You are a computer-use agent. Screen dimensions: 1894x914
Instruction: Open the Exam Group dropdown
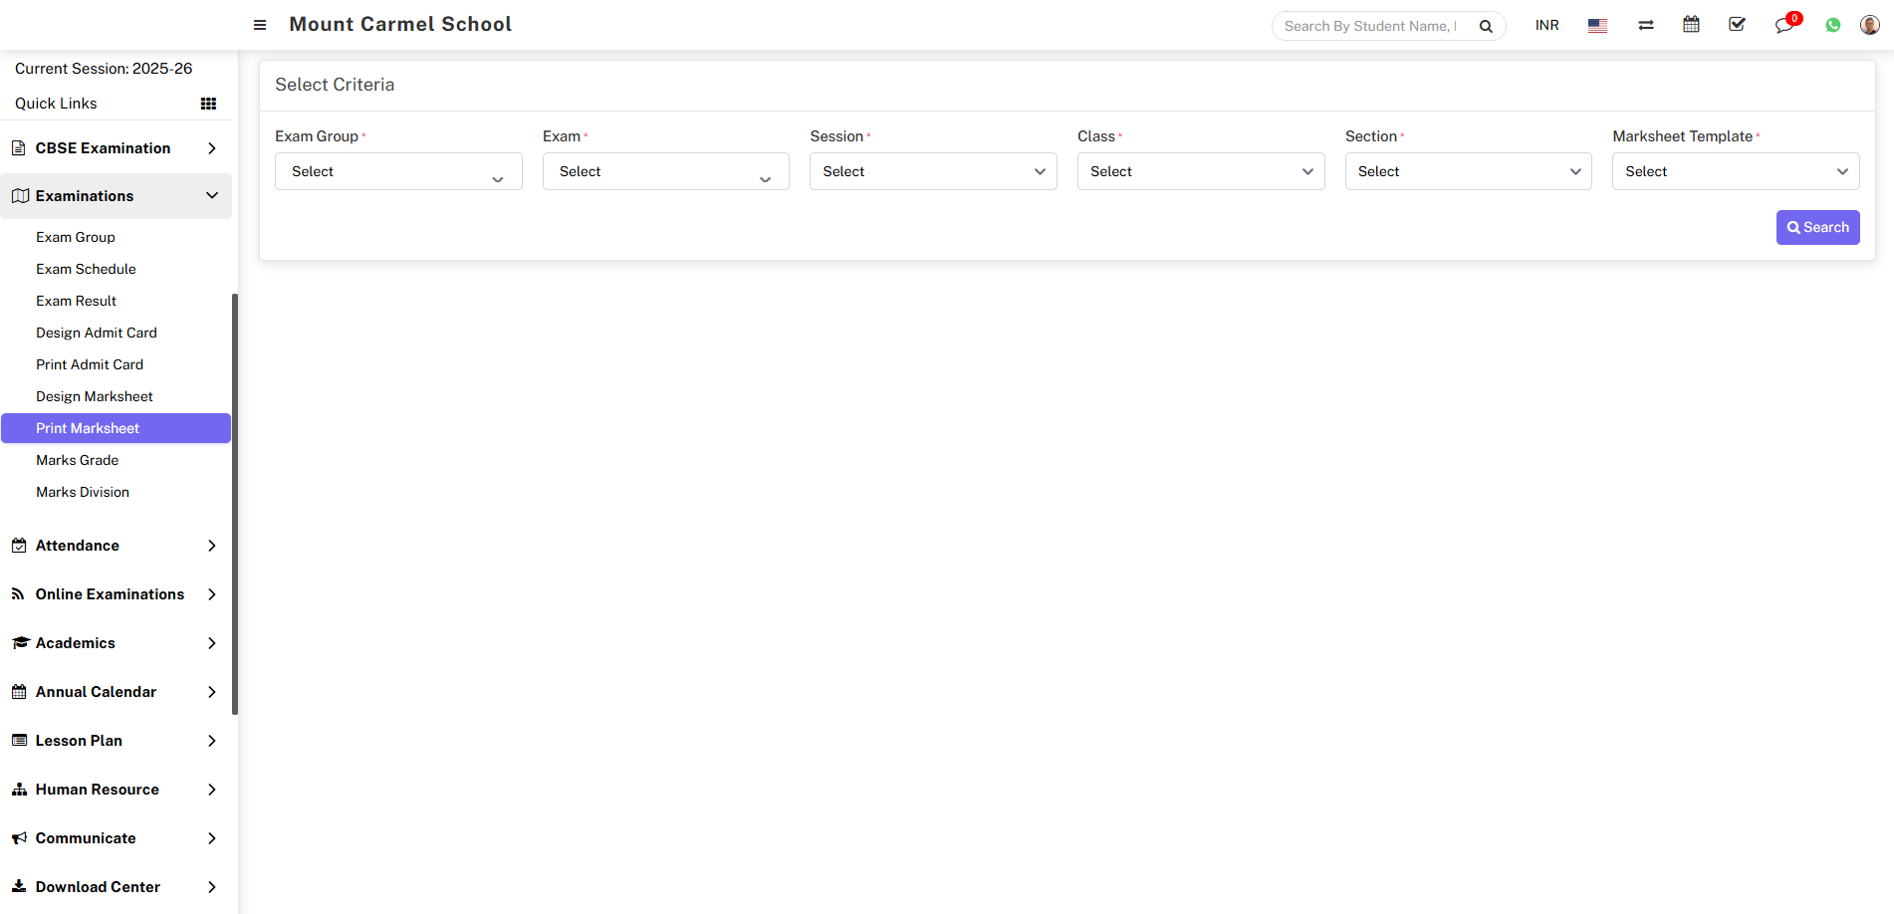(x=398, y=171)
